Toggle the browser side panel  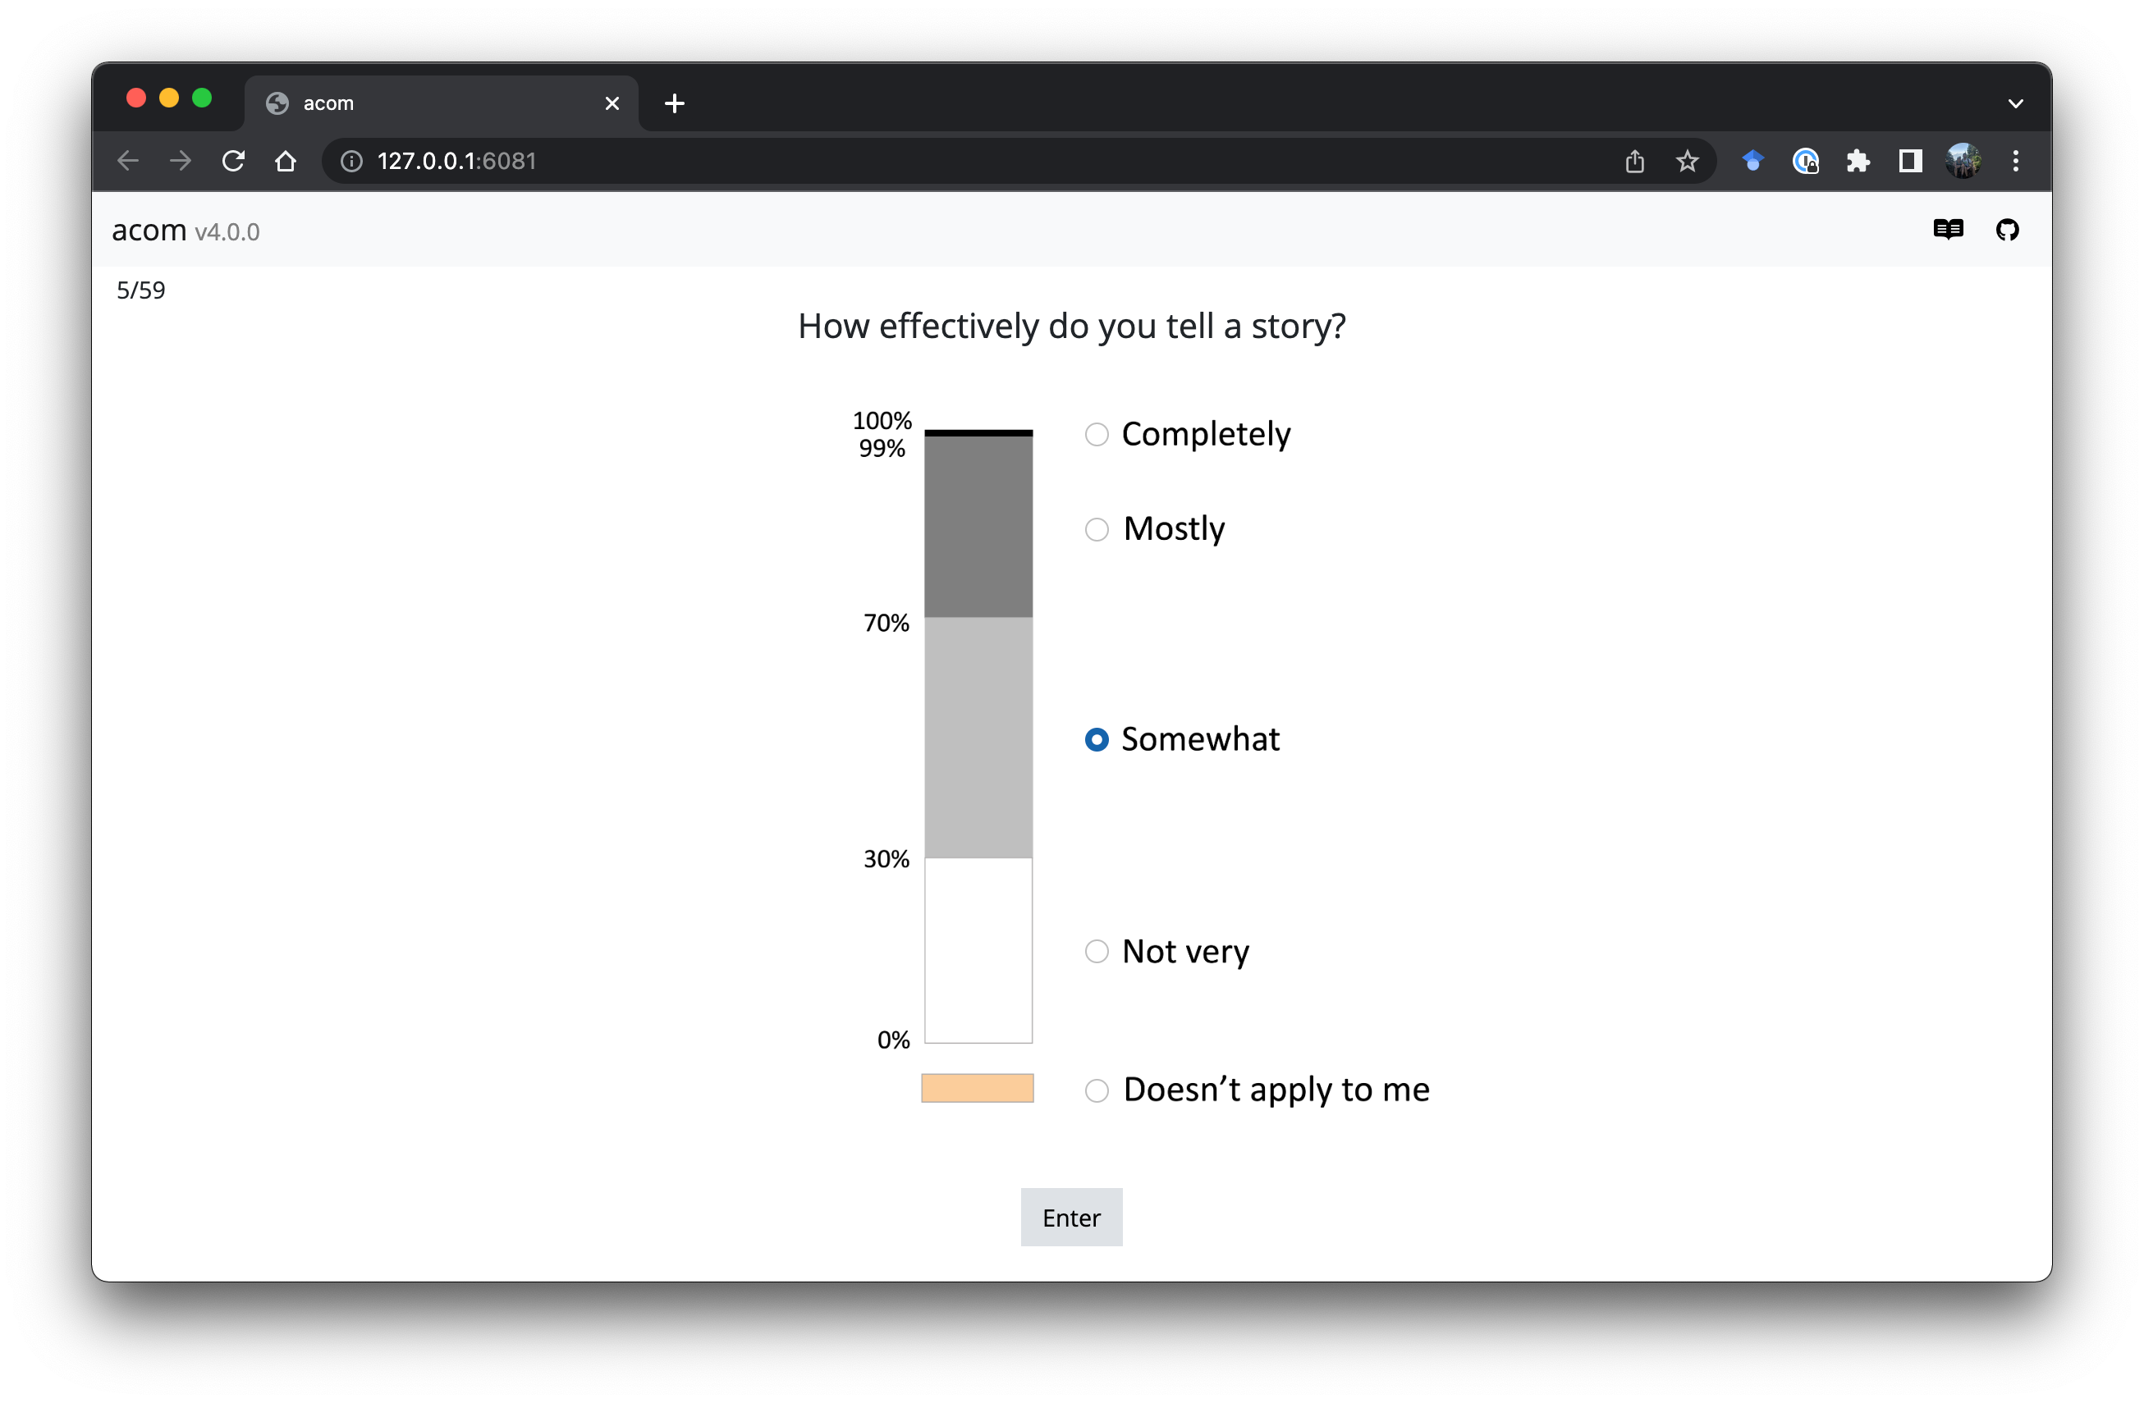coord(1910,161)
